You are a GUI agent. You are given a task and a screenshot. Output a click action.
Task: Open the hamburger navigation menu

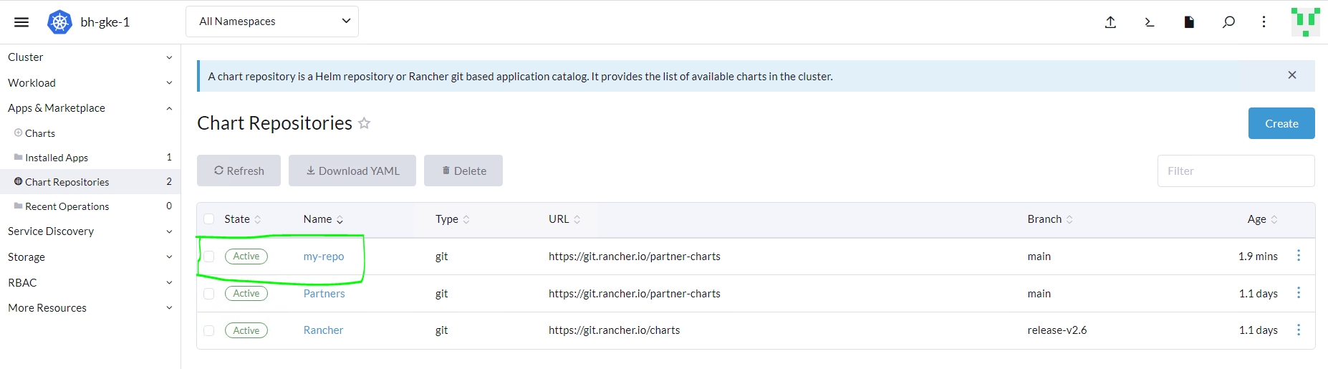click(x=21, y=22)
